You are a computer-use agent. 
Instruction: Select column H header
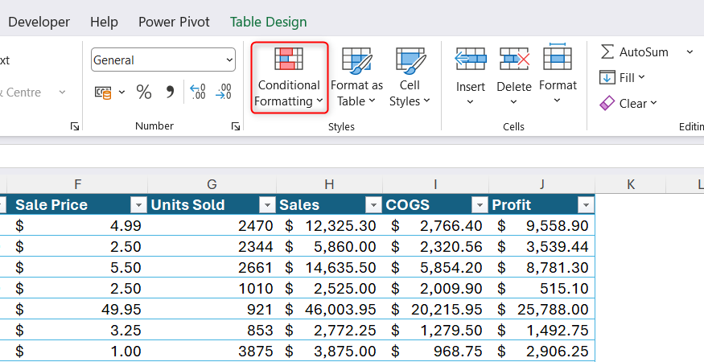click(329, 184)
